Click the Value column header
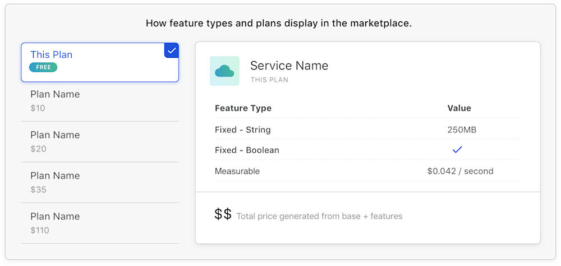The height and width of the screenshot is (266, 561). coord(459,108)
